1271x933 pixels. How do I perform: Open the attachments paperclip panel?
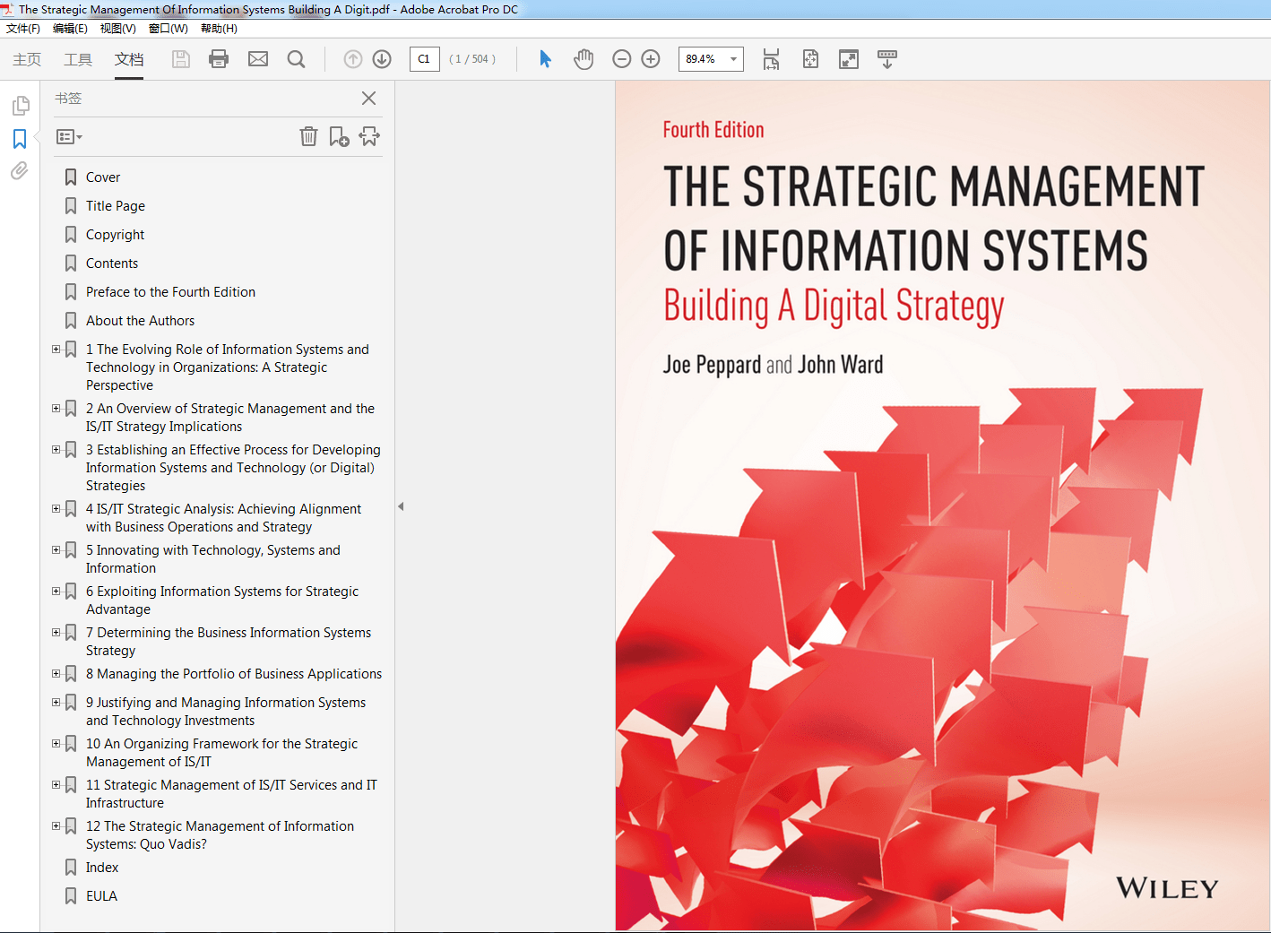click(20, 171)
